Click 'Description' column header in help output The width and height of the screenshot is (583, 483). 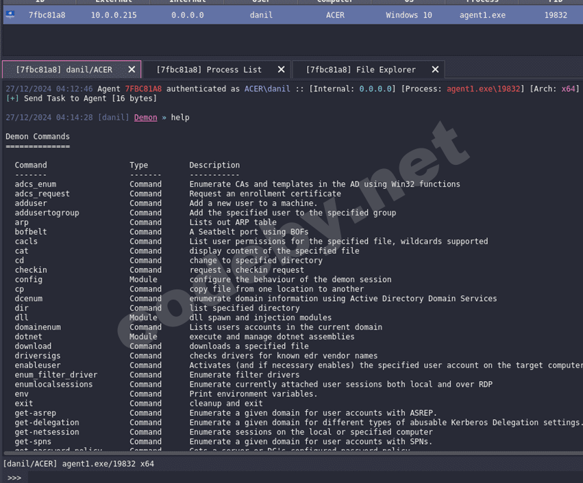tap(214, 165)
